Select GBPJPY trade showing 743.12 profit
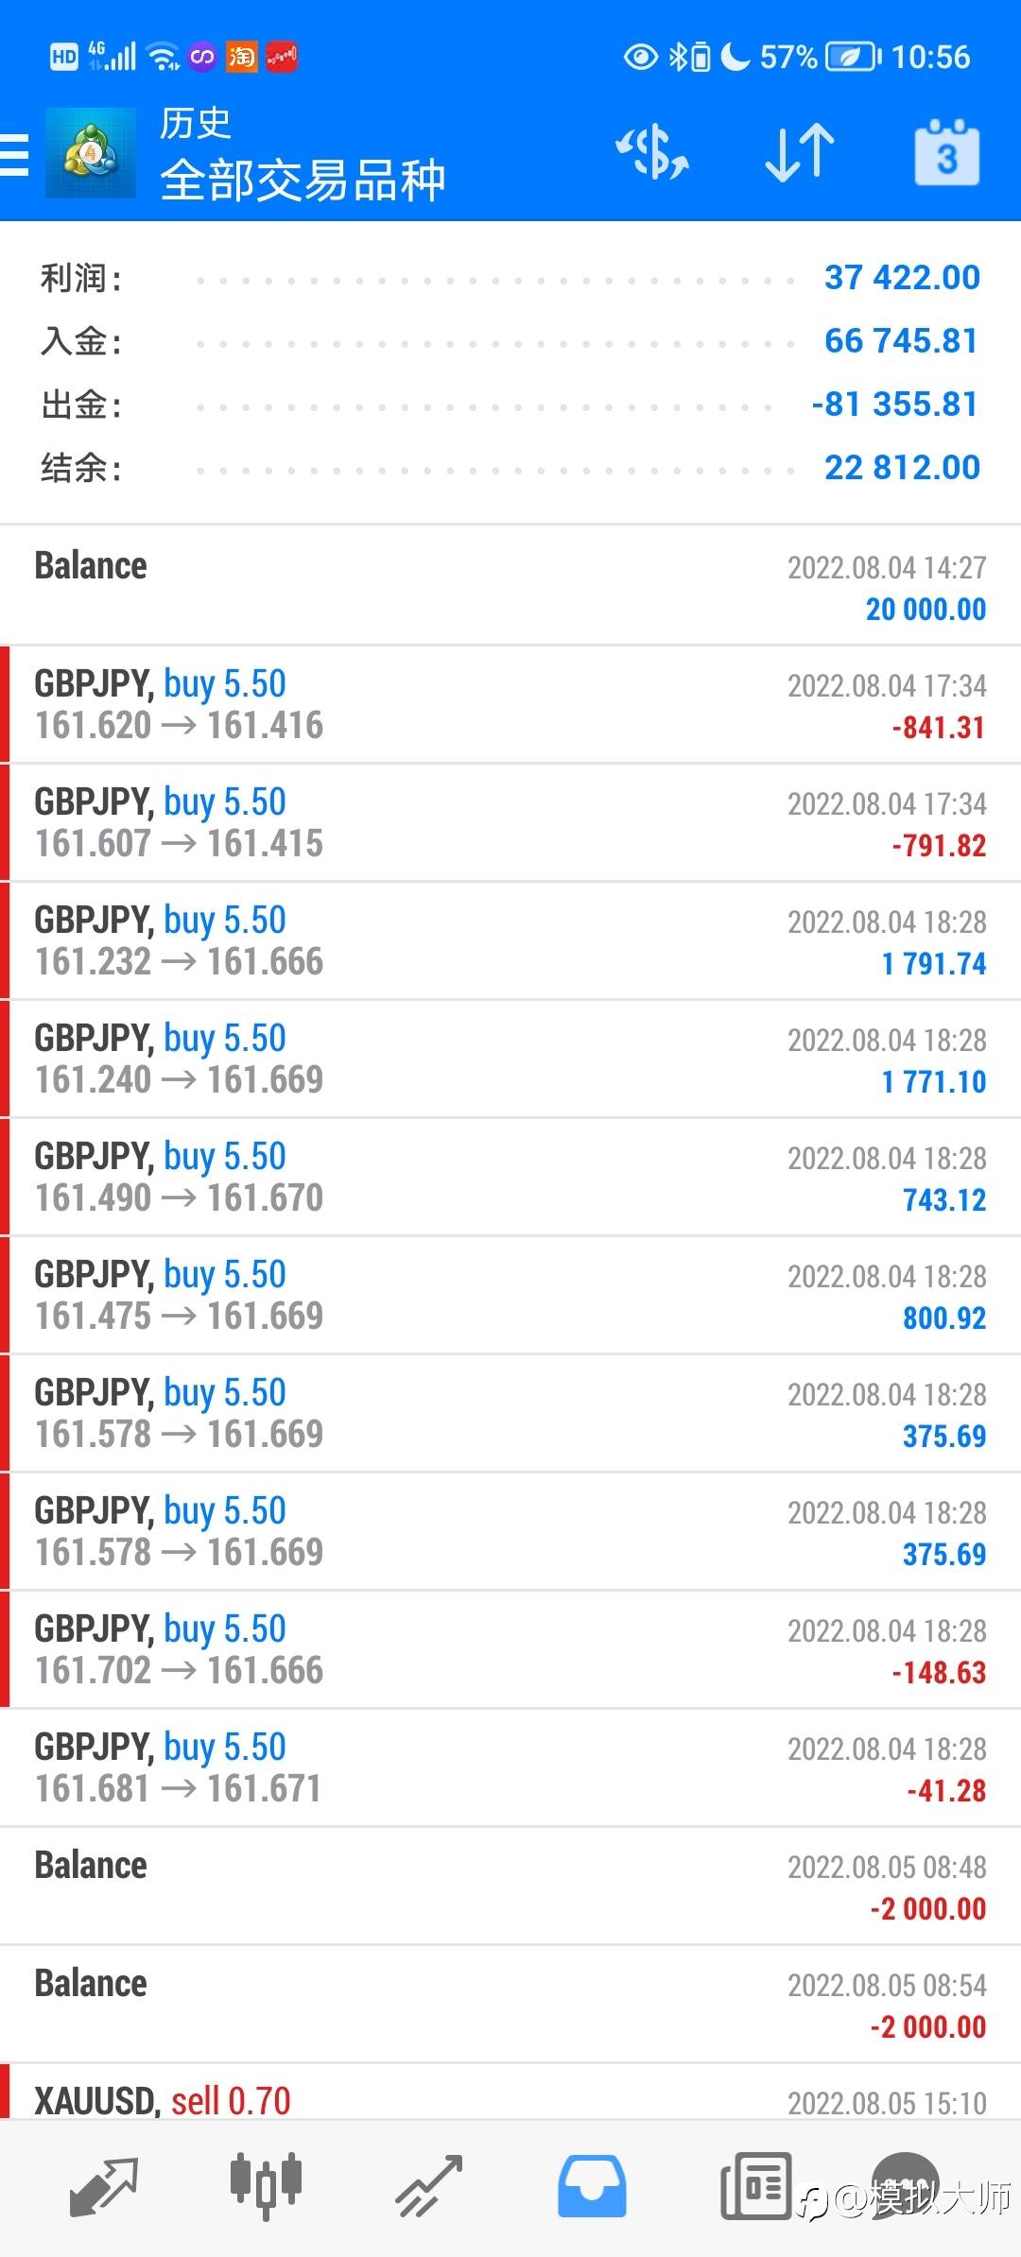The height and width of the screenshot is (2257, 1021). tap(510, 1177)
